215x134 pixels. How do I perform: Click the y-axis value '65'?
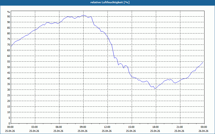[9, 50]
